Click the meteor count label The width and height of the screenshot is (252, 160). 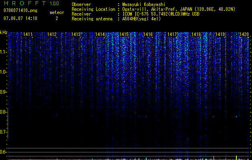coord(57,12)
